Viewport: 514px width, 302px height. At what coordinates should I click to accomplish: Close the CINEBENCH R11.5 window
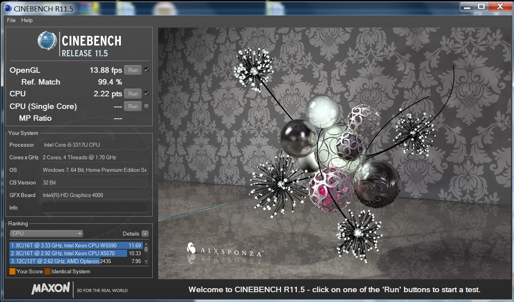tap(499, 6)
